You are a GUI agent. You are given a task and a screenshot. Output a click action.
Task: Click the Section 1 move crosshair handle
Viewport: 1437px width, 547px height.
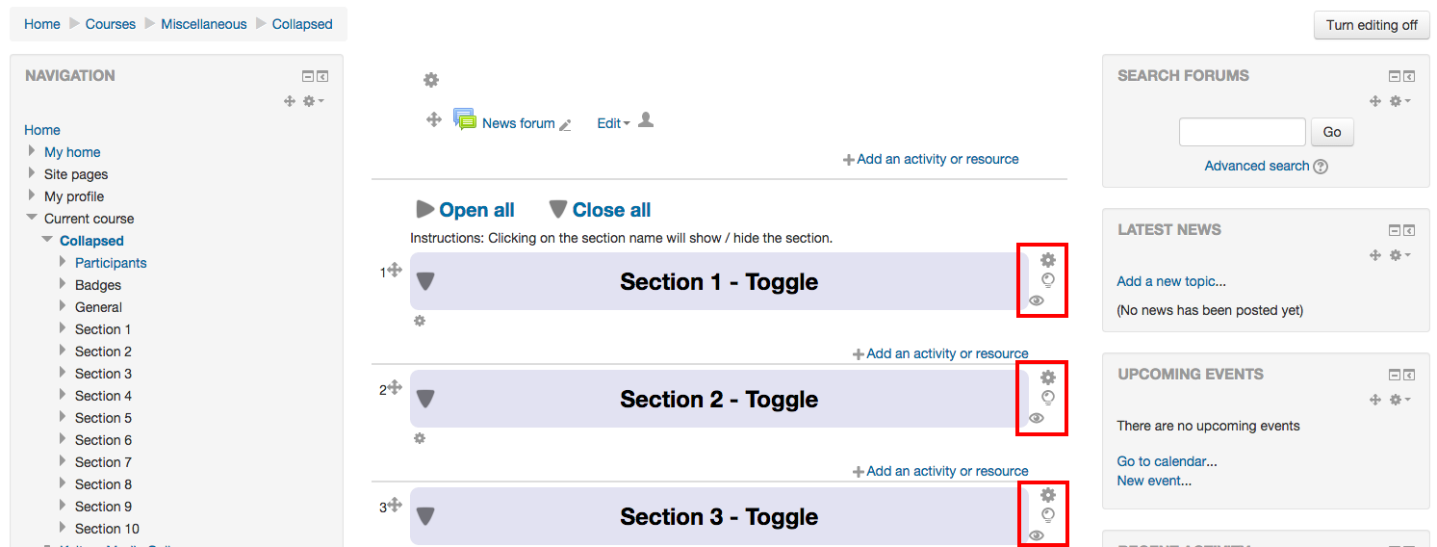pyautogui.click(x=395, y=271)
